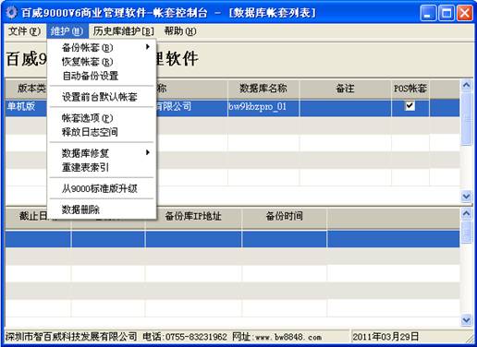
Task: Click submenu arrow beside 备份帐套
Action: [x=148, y=47]
